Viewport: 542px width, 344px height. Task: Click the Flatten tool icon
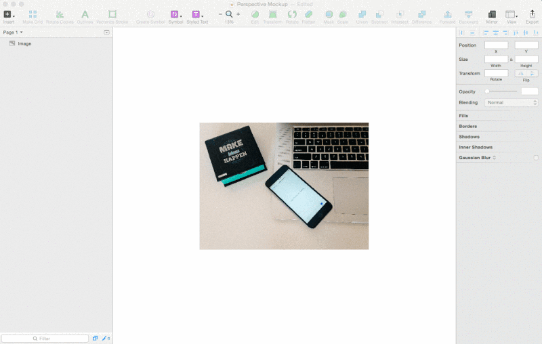[309, 14]
